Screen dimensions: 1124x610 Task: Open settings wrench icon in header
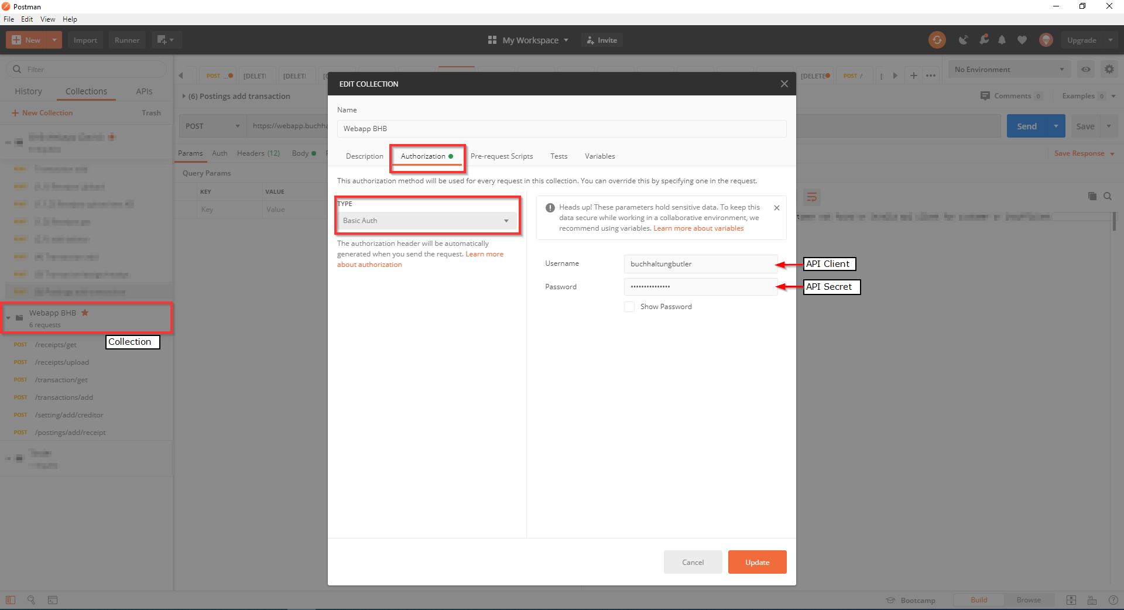[984, 40]
